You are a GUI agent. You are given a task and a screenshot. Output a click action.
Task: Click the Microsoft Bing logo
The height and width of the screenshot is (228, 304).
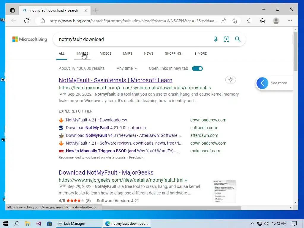pyautogui.click(x=30, y=39)
